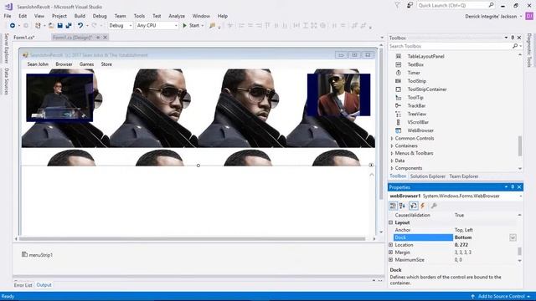Collapse the Layout property category

click(391, 222)
